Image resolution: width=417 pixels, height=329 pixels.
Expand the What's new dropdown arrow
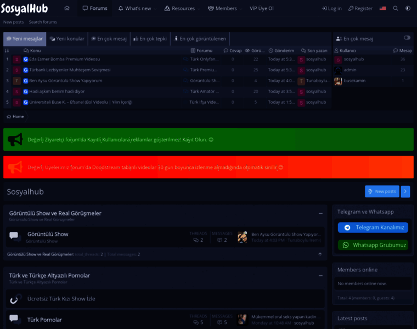pyautogui.click(x=154, y=9)
